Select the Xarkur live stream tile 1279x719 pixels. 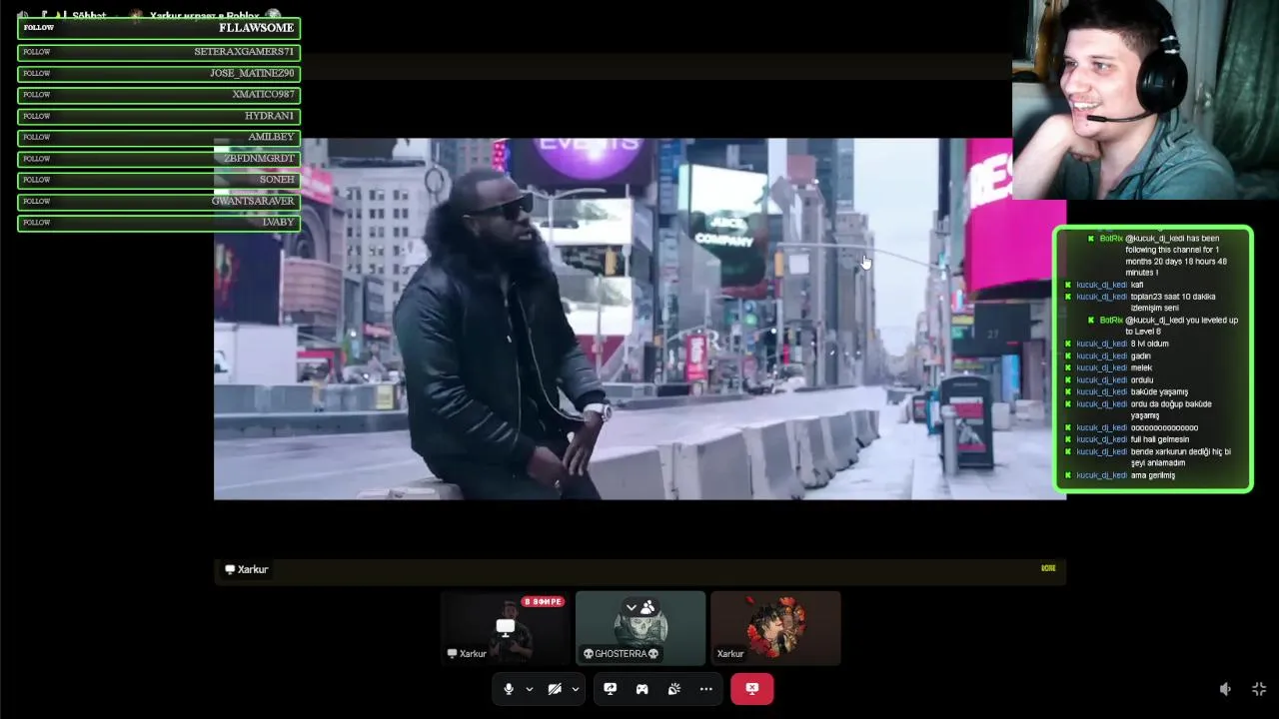pyautogui.click(x=506, y=628)
